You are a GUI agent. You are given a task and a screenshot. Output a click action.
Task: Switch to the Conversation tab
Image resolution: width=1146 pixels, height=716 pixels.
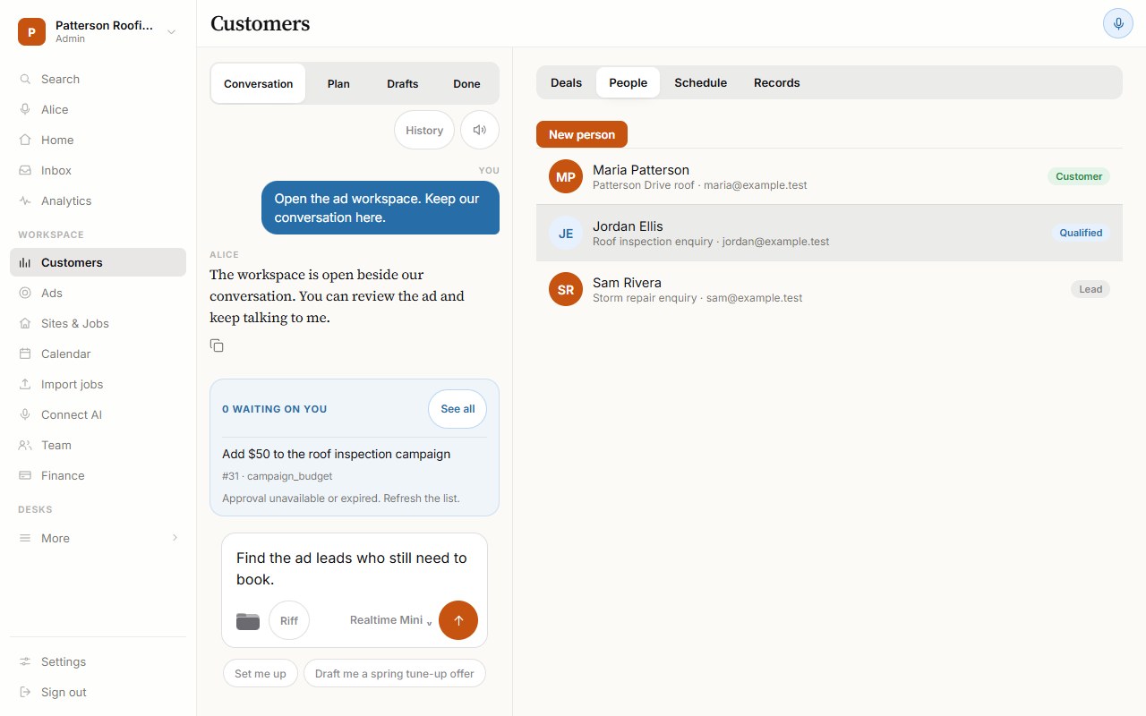259,83
